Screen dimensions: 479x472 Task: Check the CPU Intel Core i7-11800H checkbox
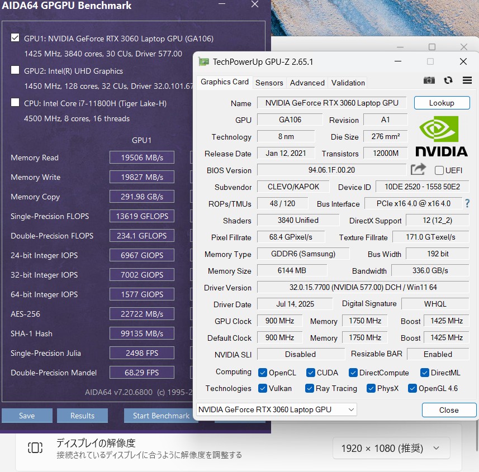(15, 102)
